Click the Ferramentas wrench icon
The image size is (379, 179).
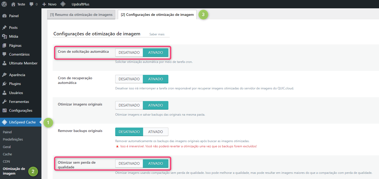point(4,102)
